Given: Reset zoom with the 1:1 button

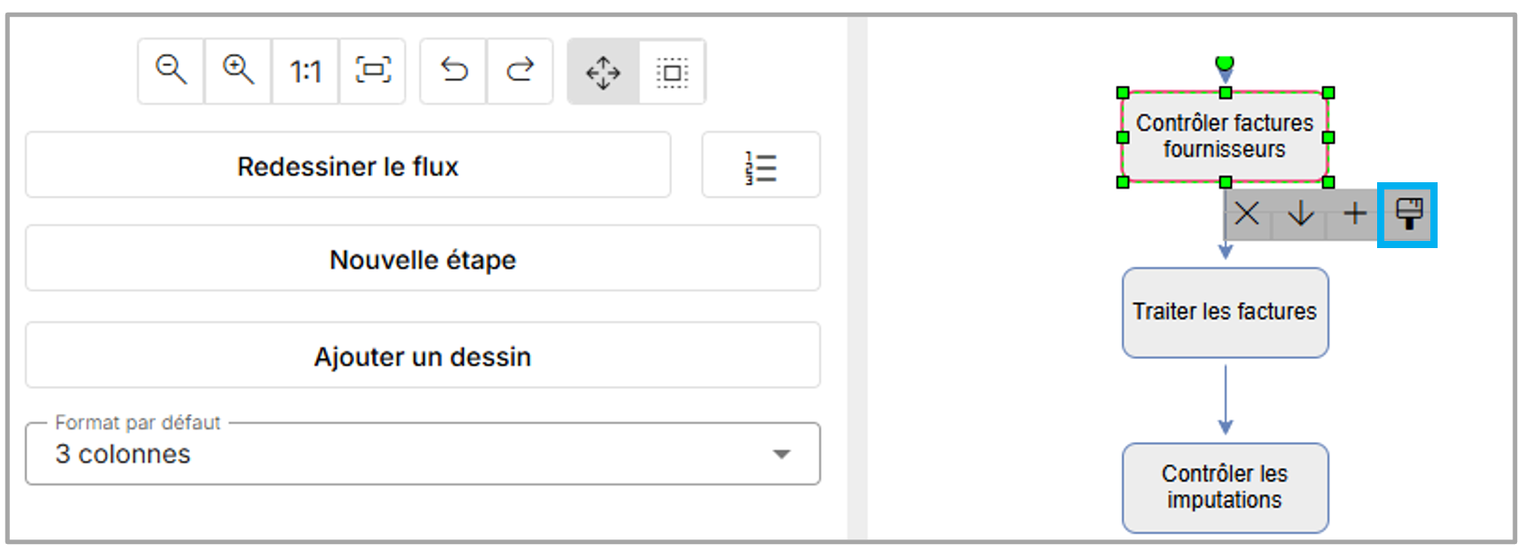Looking at the screenshot, I should (x=305, y=70).
